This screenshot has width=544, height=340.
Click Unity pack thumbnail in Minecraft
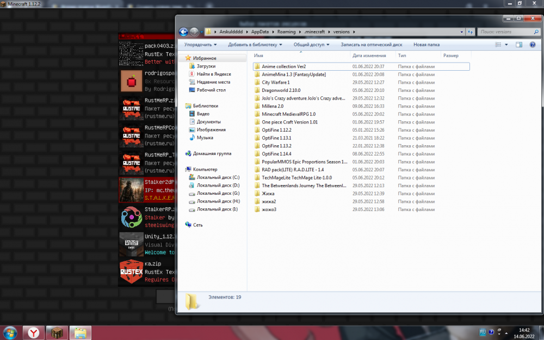(131, 245)
